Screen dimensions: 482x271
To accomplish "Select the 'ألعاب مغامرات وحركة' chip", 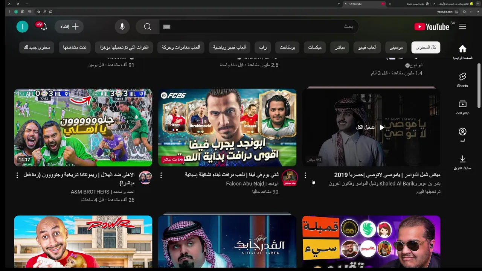I will click(x=181, y=47).
